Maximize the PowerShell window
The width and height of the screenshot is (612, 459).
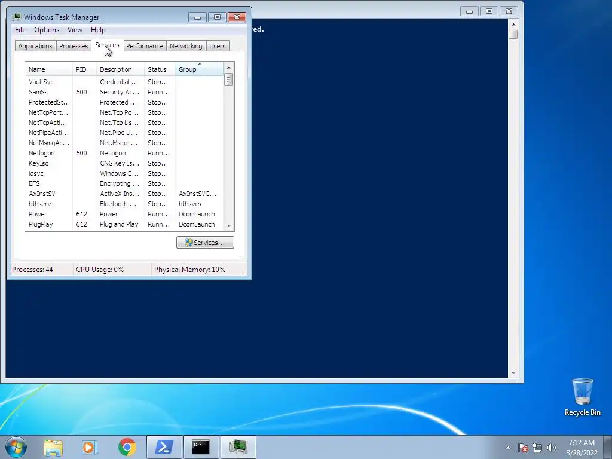click(x=489, y=11)
